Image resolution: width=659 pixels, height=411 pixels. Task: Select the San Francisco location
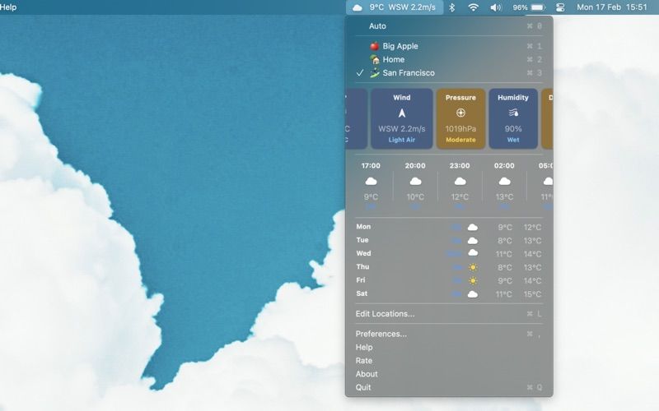coord(449,73)
